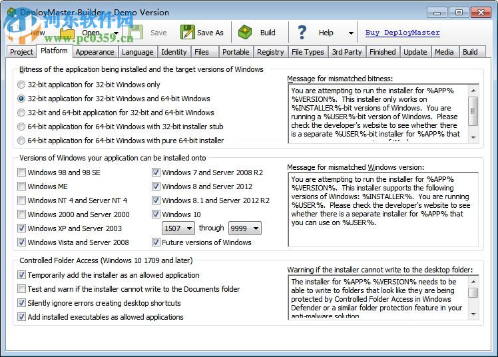Click inside the mismatched Windows version message

383,210
